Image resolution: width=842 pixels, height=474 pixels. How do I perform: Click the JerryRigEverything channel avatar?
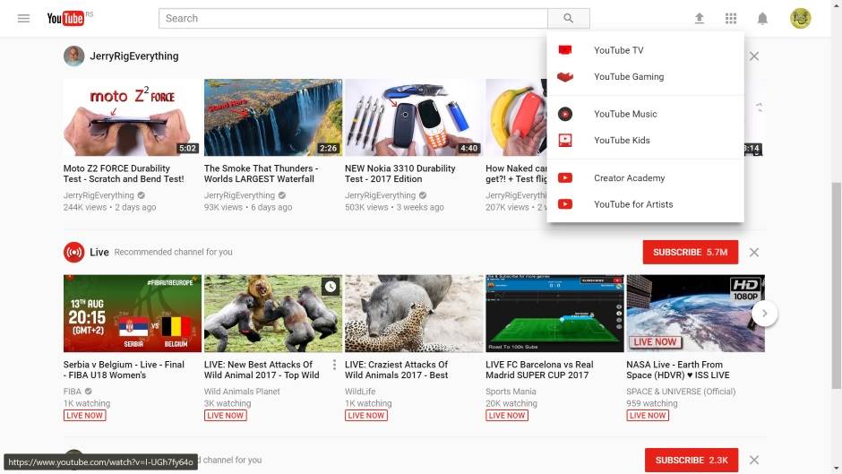point(73,56)
